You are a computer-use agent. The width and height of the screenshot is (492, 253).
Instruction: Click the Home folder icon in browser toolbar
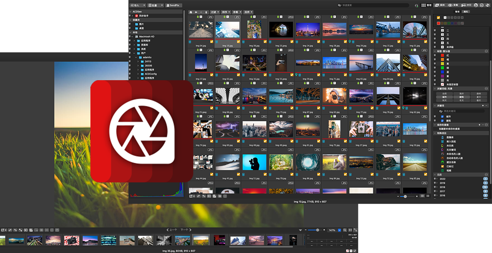coord(191,12)
